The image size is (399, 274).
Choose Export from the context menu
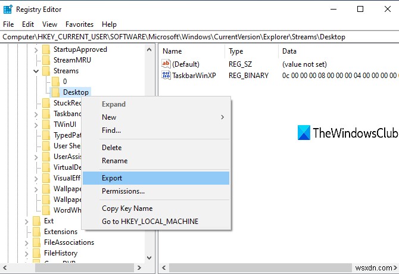point(156,178)
